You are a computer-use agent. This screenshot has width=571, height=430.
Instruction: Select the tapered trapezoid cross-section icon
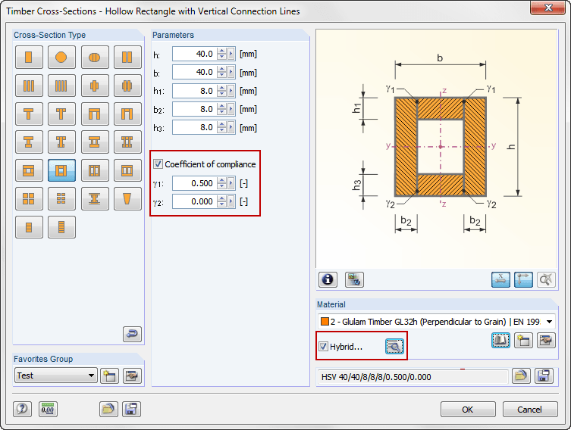(x=127, y=199)
